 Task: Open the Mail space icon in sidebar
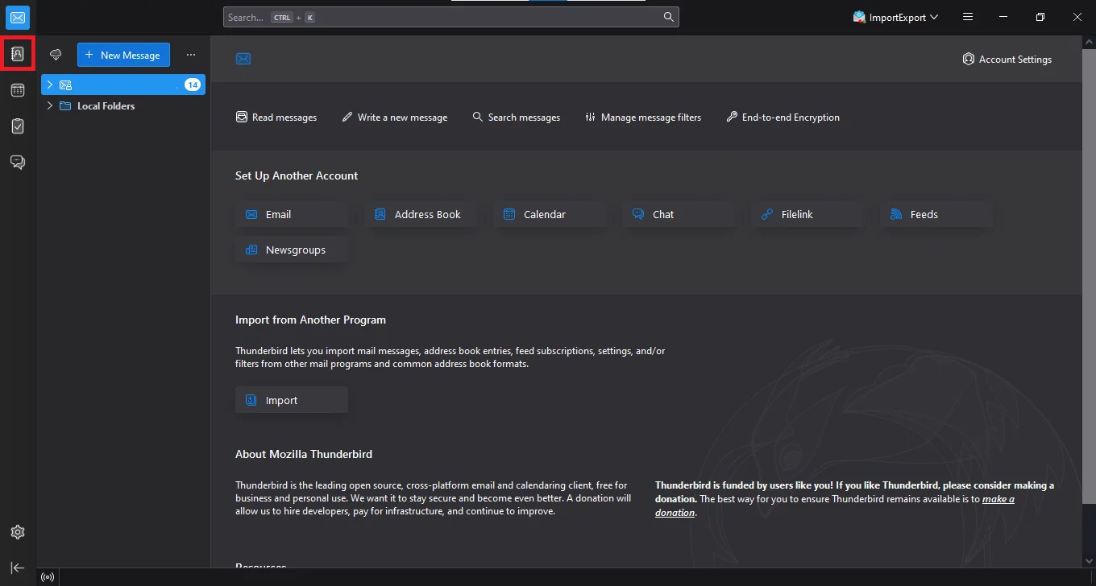click(18, 18)
